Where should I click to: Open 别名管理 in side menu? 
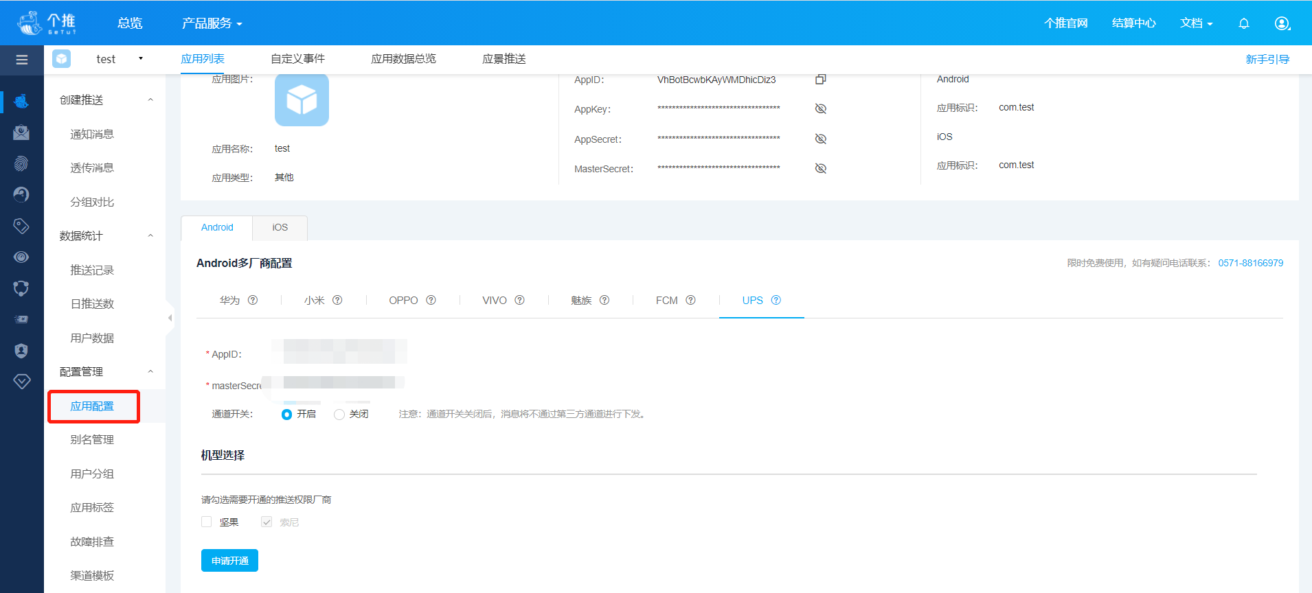pyautogui.click(x=92, y=440)
